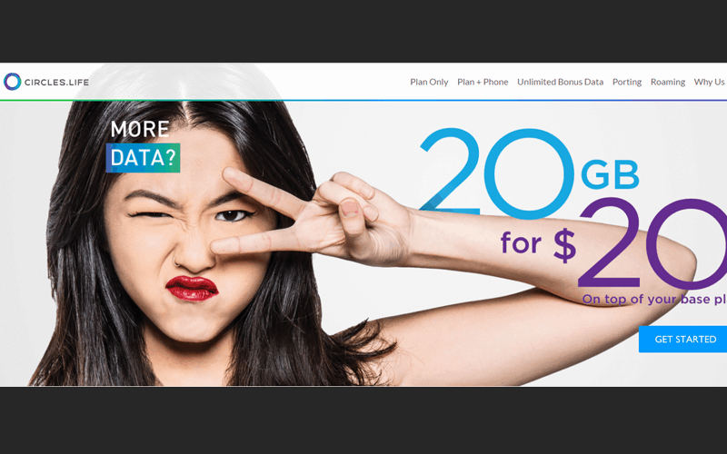Open the Why Us nav link
Image resolution: width=727 pixels, height=454 pixels.
point(709,82)
